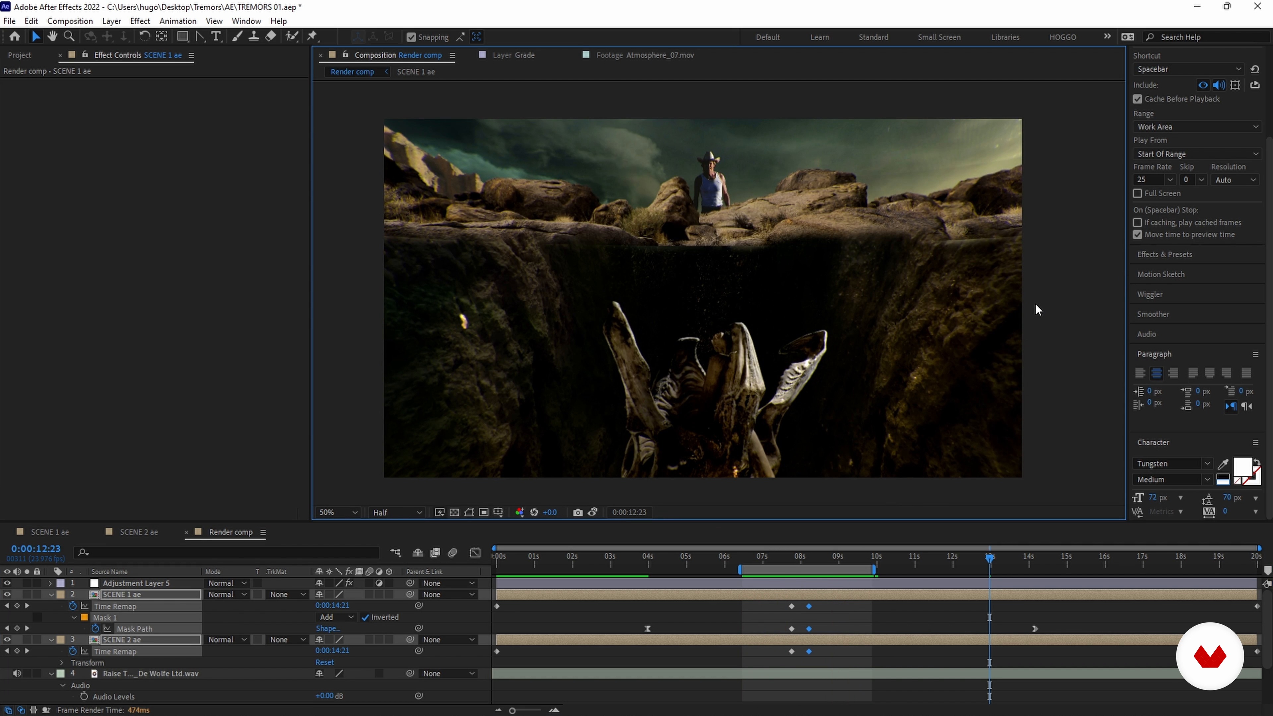Screen dimensions: 1273x716
Task: Check If caching, play cached frames
Action: pyautogui.click(x=1138, y=223)
